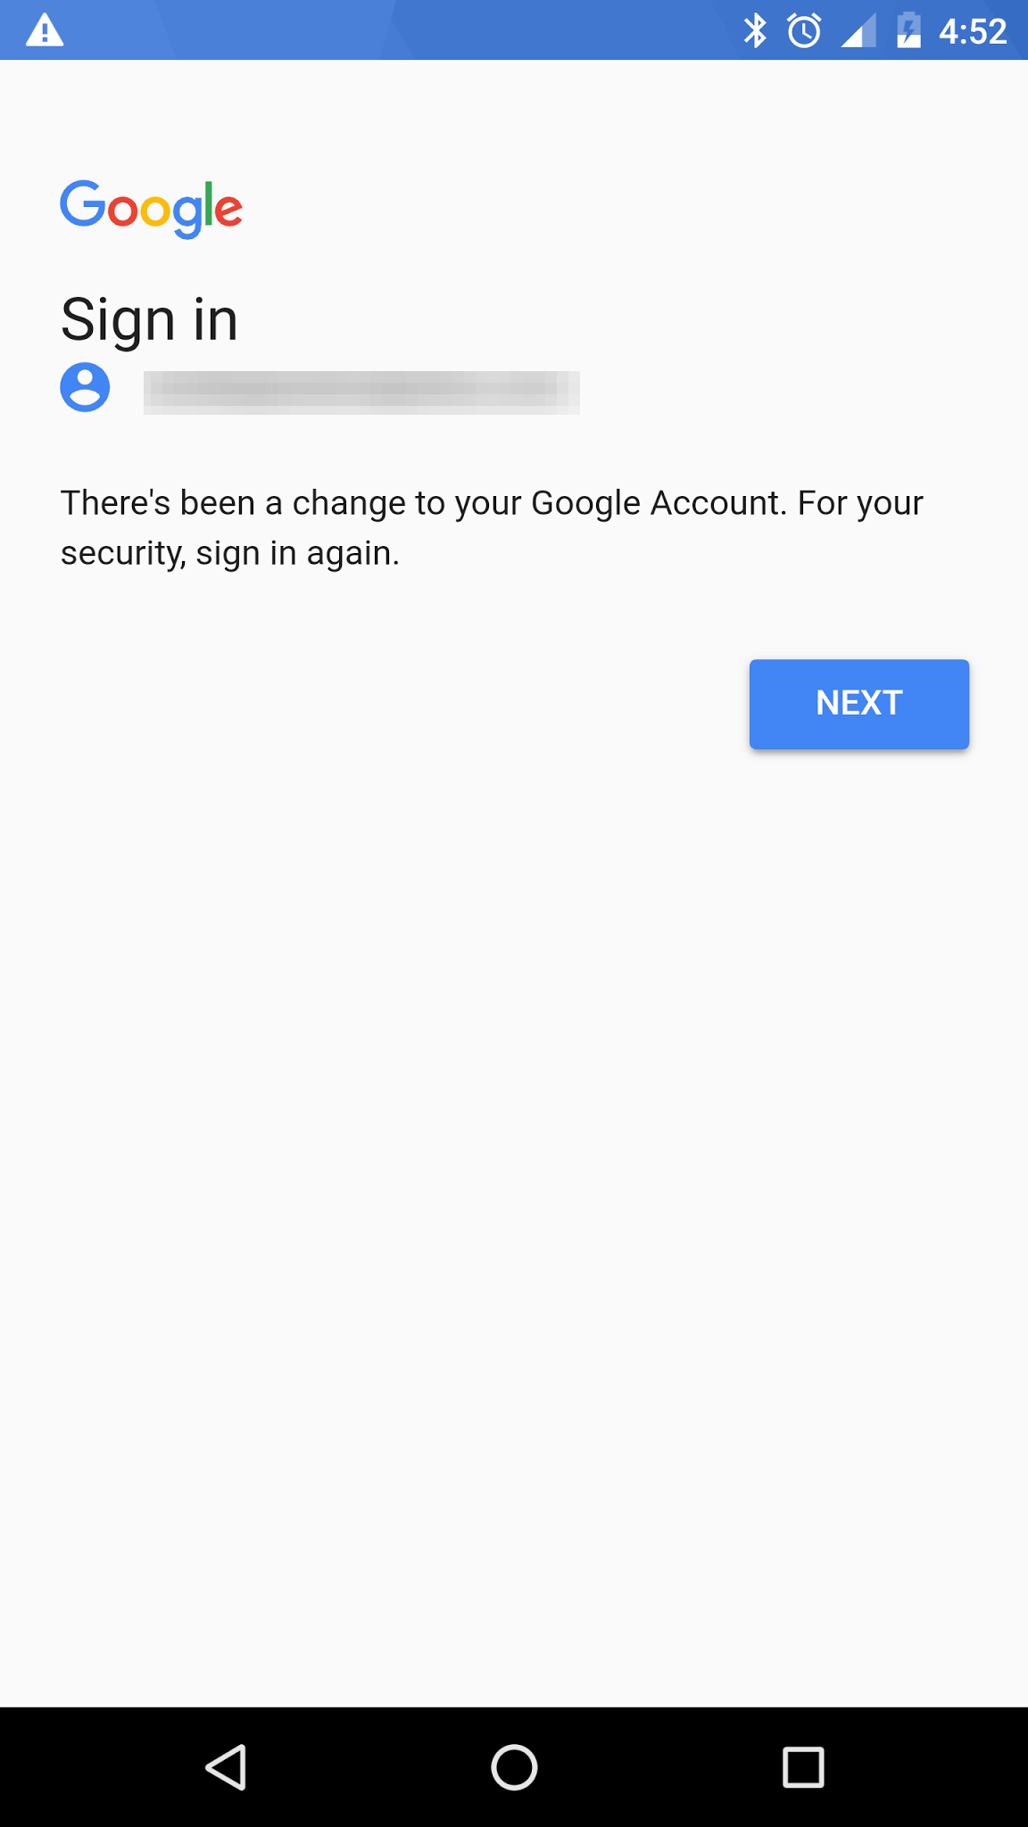Viewport: 1028px width, 1827px height.
Task: Click the alarm clock status icon
Action: [x=802, y=31]
